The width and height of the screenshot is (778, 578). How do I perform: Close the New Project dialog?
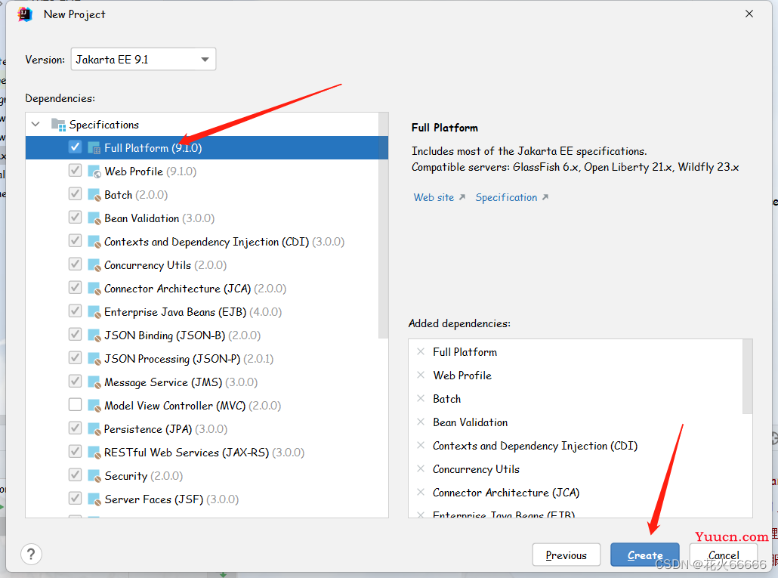click(x=749, y=14)
